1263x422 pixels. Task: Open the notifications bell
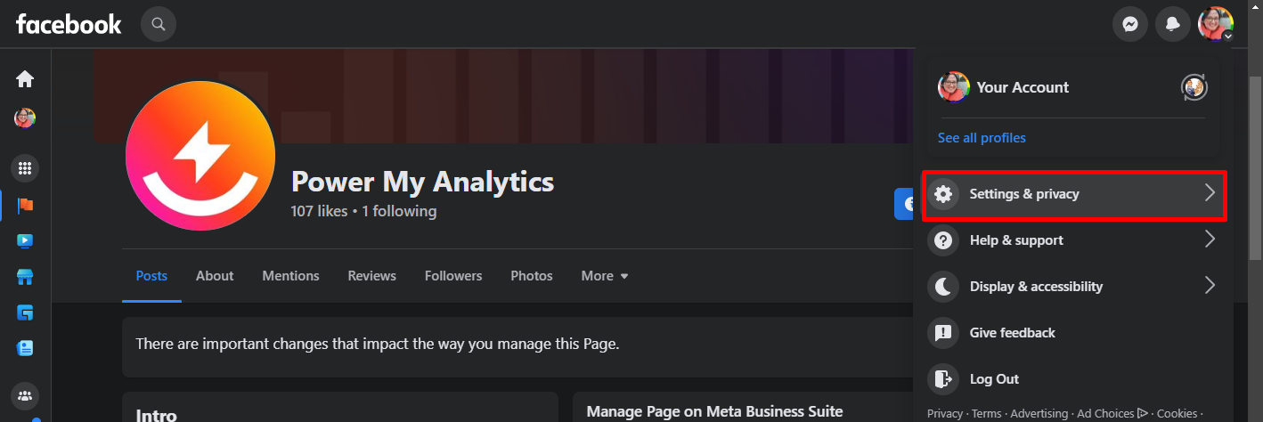1172,24
